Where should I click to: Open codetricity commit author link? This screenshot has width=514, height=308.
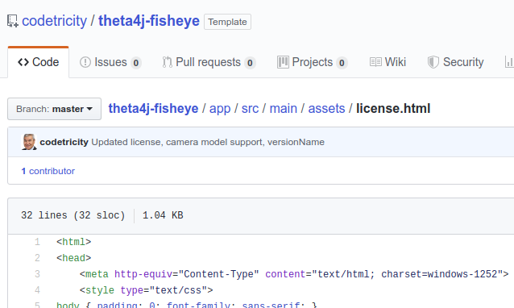[x=64, y=142]
